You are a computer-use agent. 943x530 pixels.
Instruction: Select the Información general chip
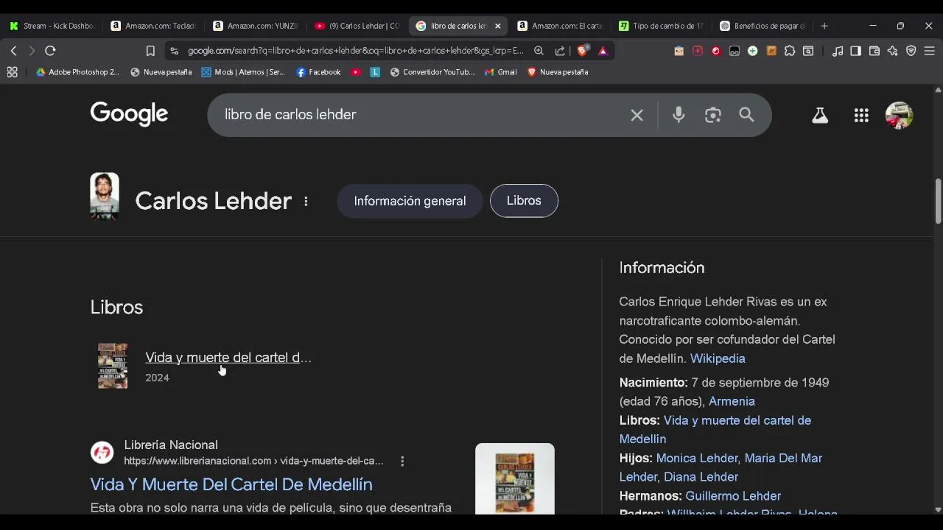(410, 201)
